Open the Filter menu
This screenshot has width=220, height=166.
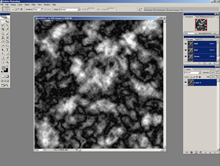tap(33, 5)
